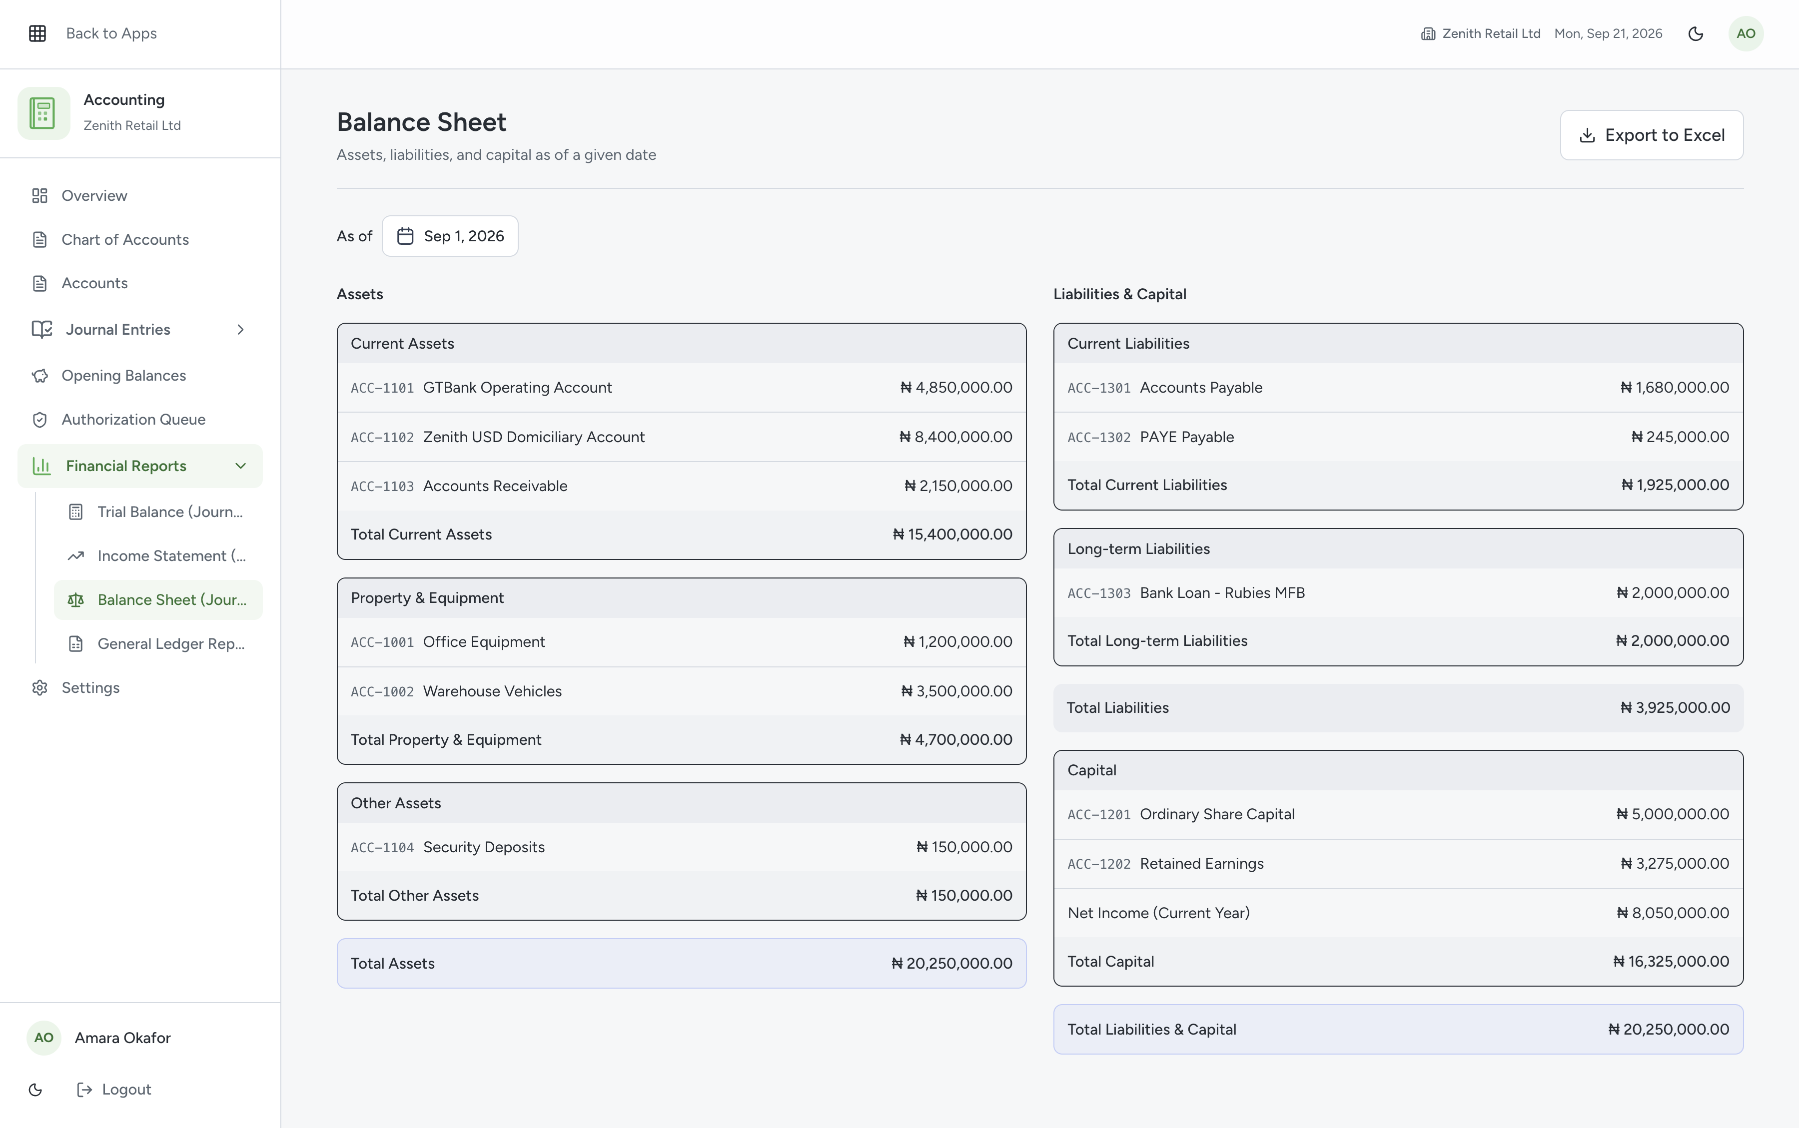The width and height of the screenshot is (1799, 1128).
Task: Click Total Assets amount ₦ 20,250,000.00
Action: (951, 964)
